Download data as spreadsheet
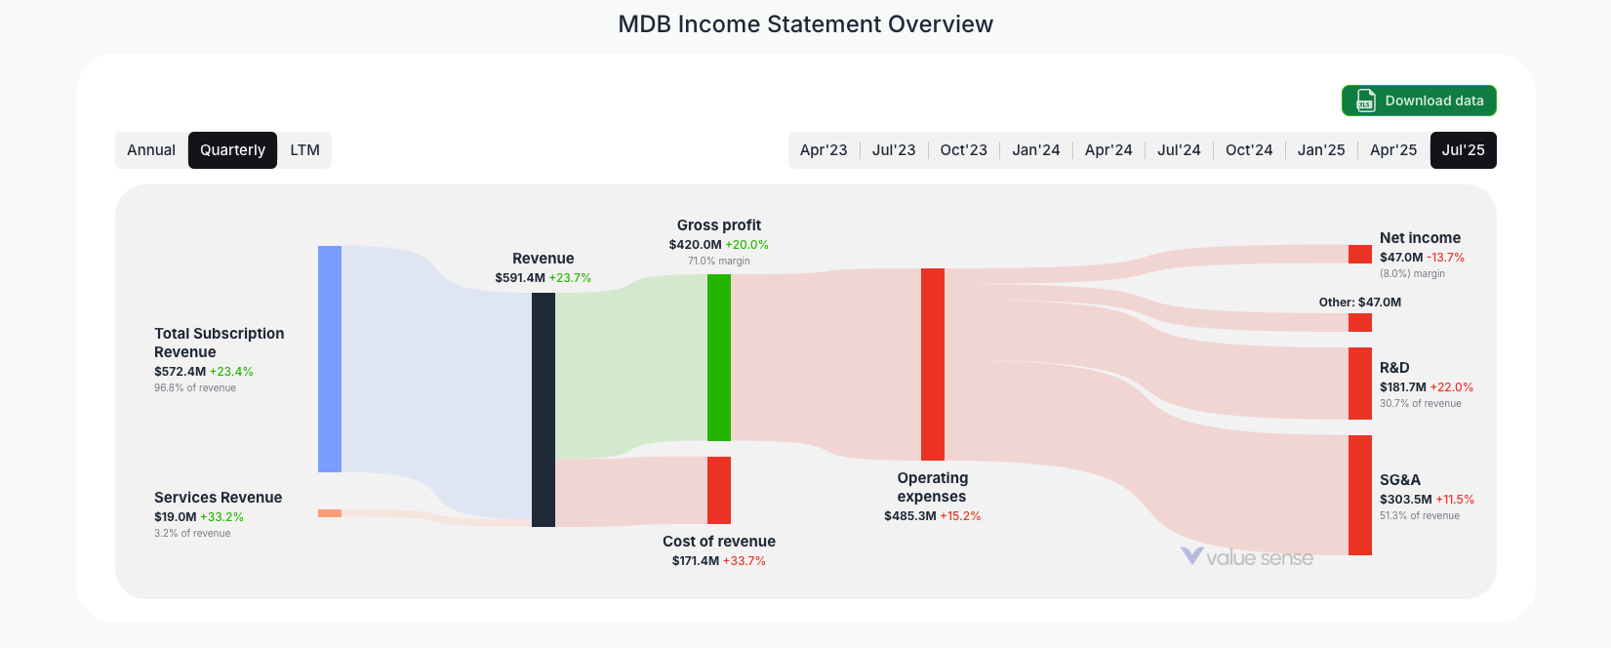1611x648 pixels. [1419, 101]
